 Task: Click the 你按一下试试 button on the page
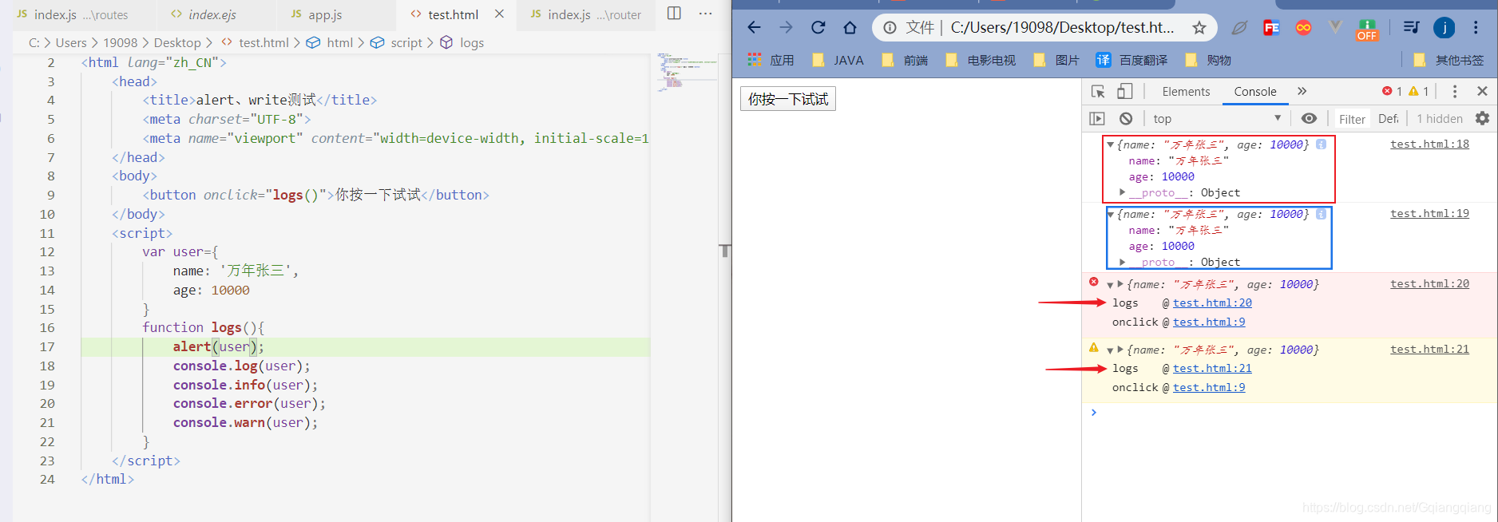tap(788, 99)
